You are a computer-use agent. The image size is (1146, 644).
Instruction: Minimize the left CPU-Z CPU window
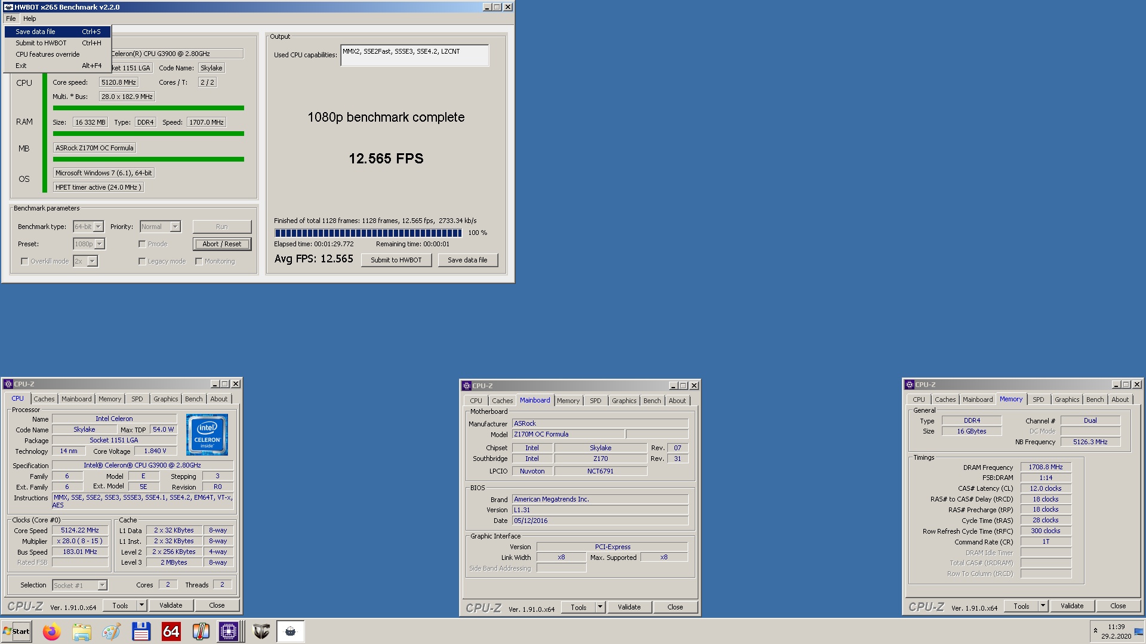click(x=215, y=384)
